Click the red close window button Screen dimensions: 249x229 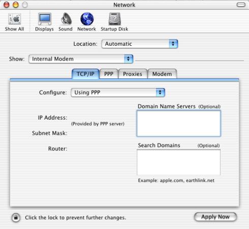7,5
